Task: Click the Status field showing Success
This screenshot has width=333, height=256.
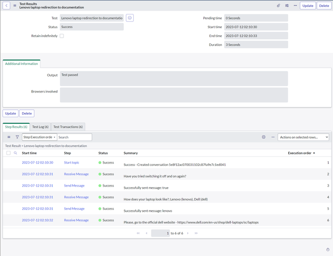Action: pyautogui.click(x=92, y=27)
